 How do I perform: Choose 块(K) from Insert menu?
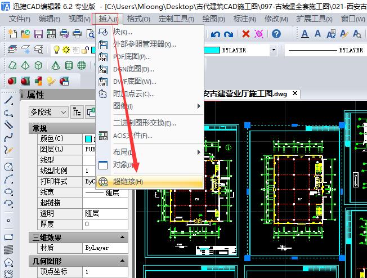(x=150, y=32)
